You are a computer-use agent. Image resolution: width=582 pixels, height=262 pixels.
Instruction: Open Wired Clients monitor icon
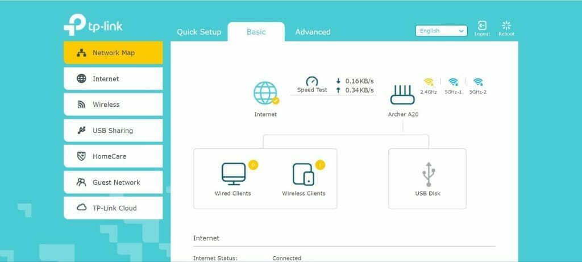pos(234,174)
